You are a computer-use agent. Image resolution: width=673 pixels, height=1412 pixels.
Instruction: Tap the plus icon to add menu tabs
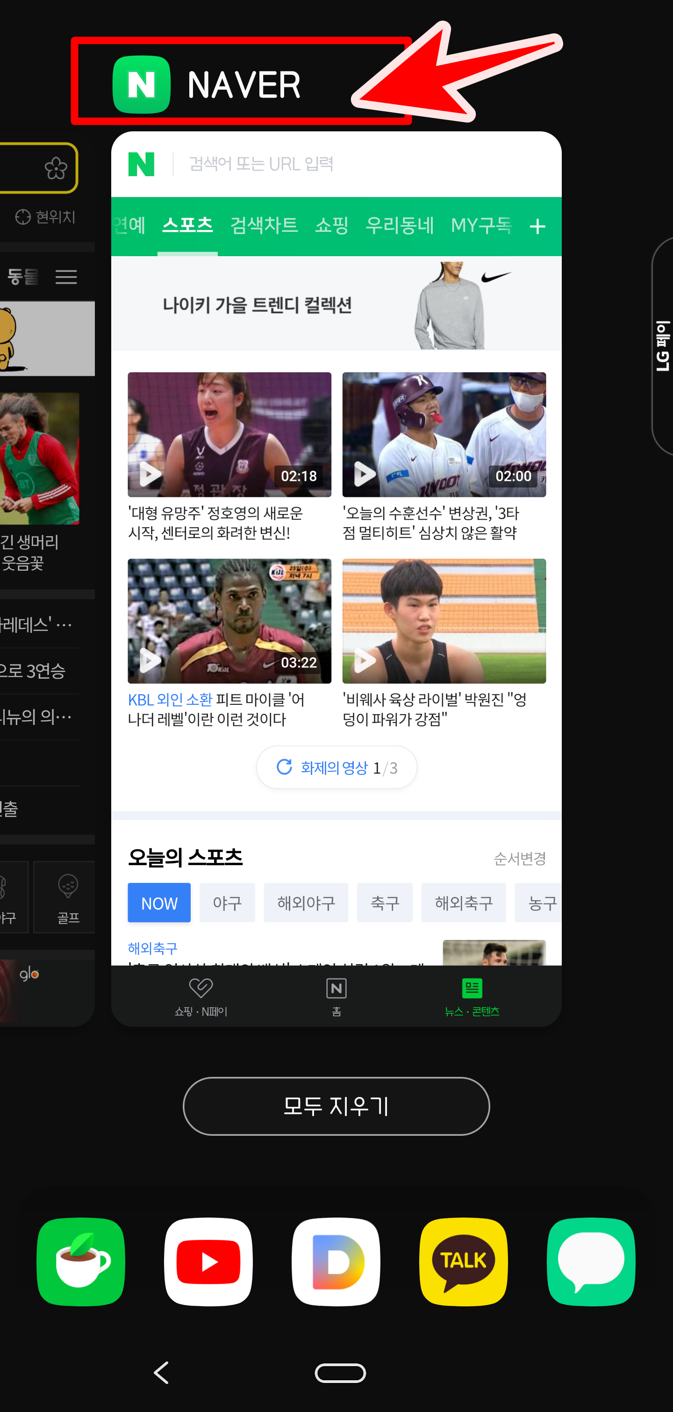tap(537, 226)
